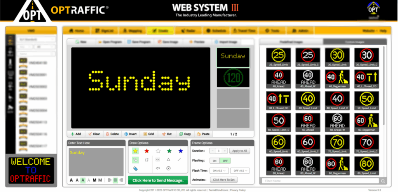
Task: Delete the current frame
Action: click(x=112, y=134)
